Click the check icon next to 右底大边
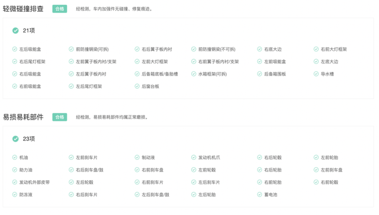The width and height of the screenshot is (379, 215). (259, 49)
